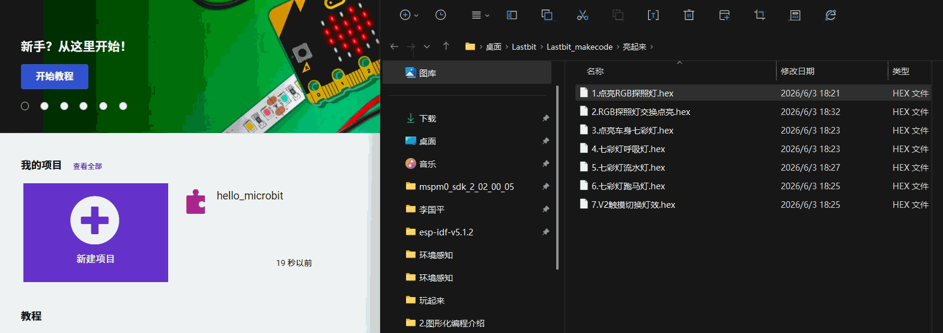Click the pin icon next to 音乐
Screen dimensions: 943x333
click(545, 164)
